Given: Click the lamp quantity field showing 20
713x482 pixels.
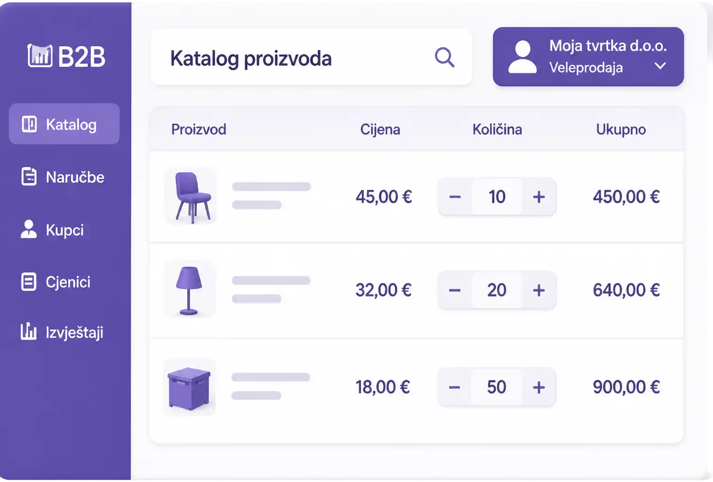Looking at the screenshot, I should [x=497, y=290].
